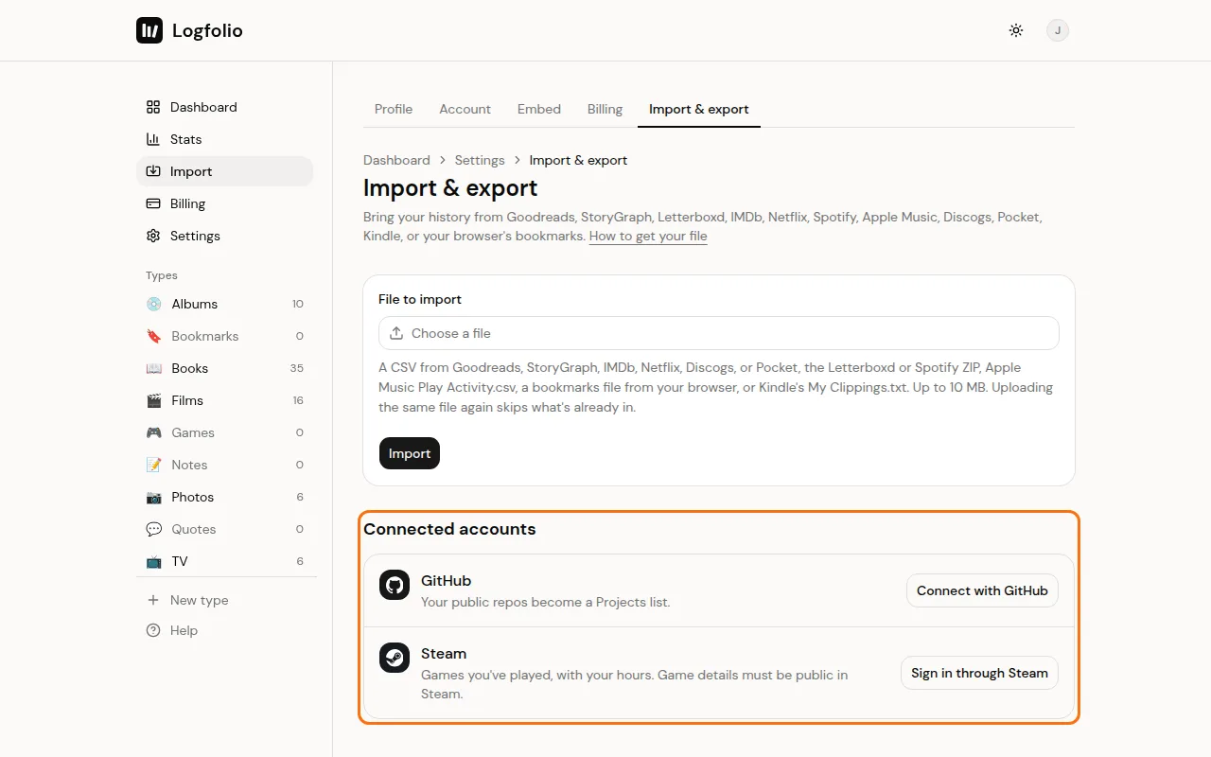Select Import in the sidebar
The width and height of the screenshot is (1211, 757).
pyautogui.click(x=225, y=171)
